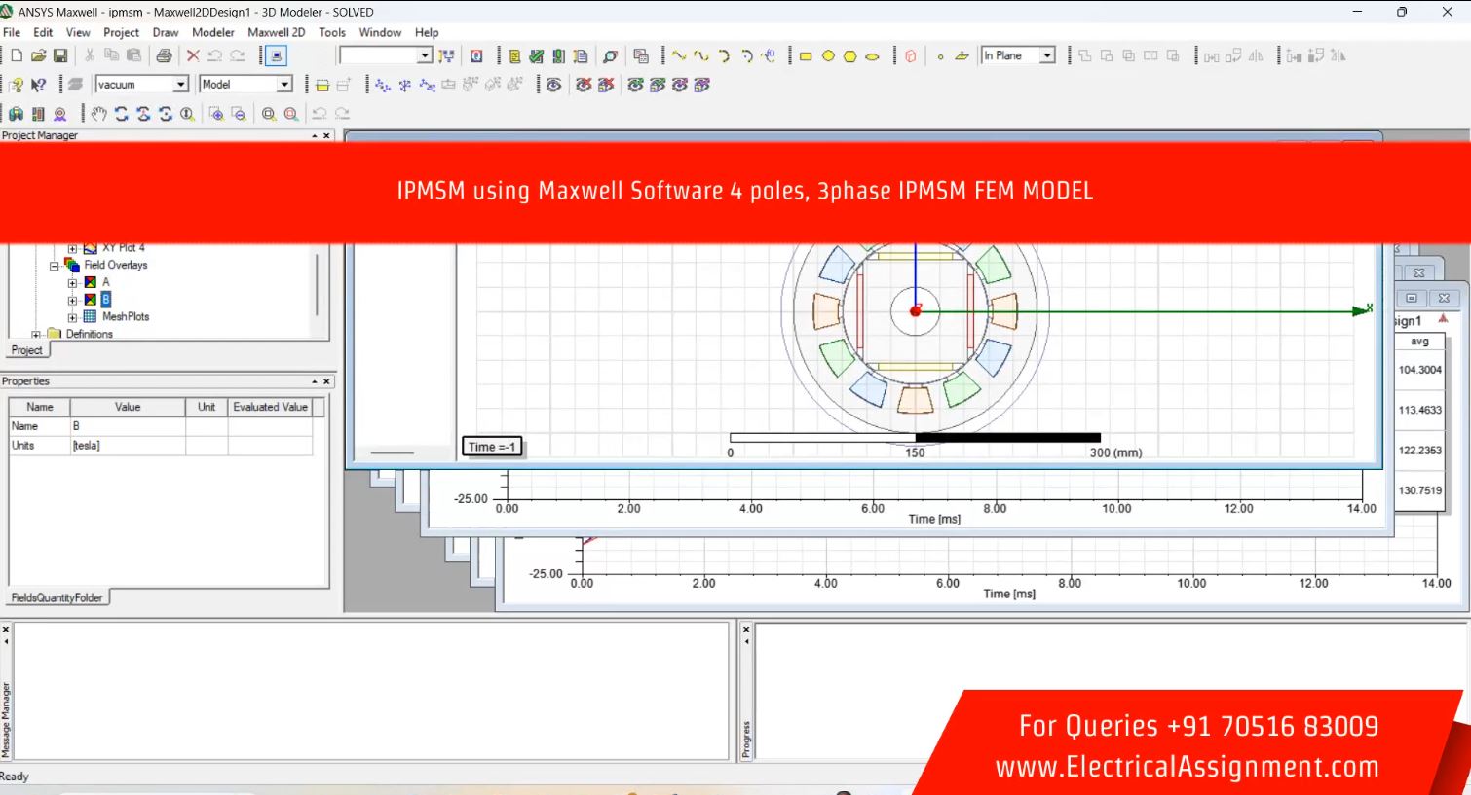The height and width of the screenshot is (795, 1471).
Task: Click the Units value cell showing tesla
Action: point(127,446)
